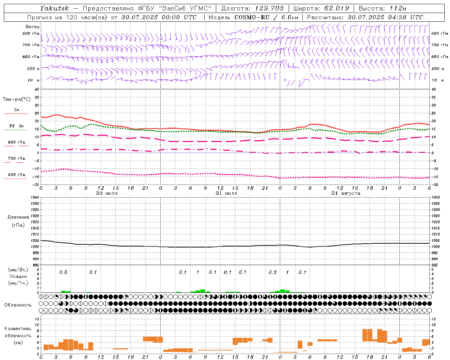The width and height of the screenshot is (450, 360).
Task: Click the 'Высота: 112м' header field
Action: [x=382, y=8]
